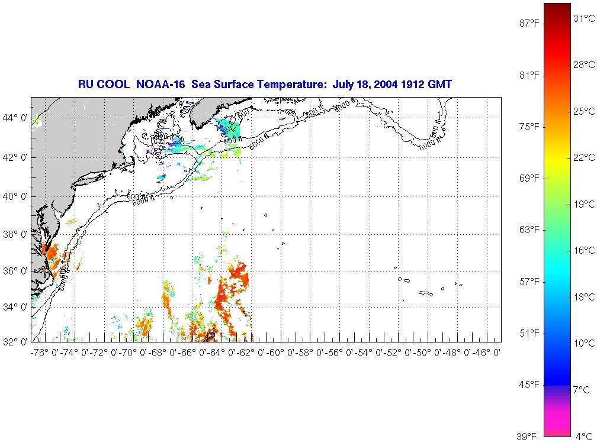Click the -70° 0' longitude label

pos(133,353)
